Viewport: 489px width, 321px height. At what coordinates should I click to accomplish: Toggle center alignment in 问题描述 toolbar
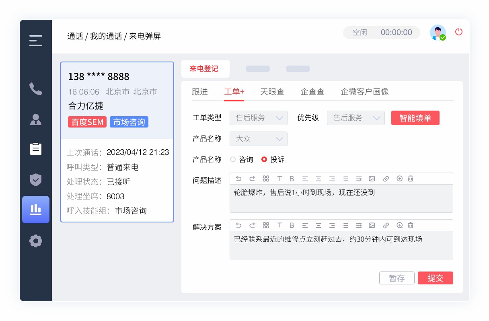[318, 179]
